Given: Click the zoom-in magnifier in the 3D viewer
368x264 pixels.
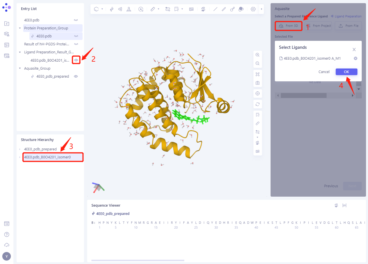Looking at the screenshot, I should [x=257, y=55].
